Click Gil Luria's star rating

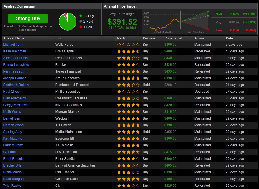click(x=128, y=152)
